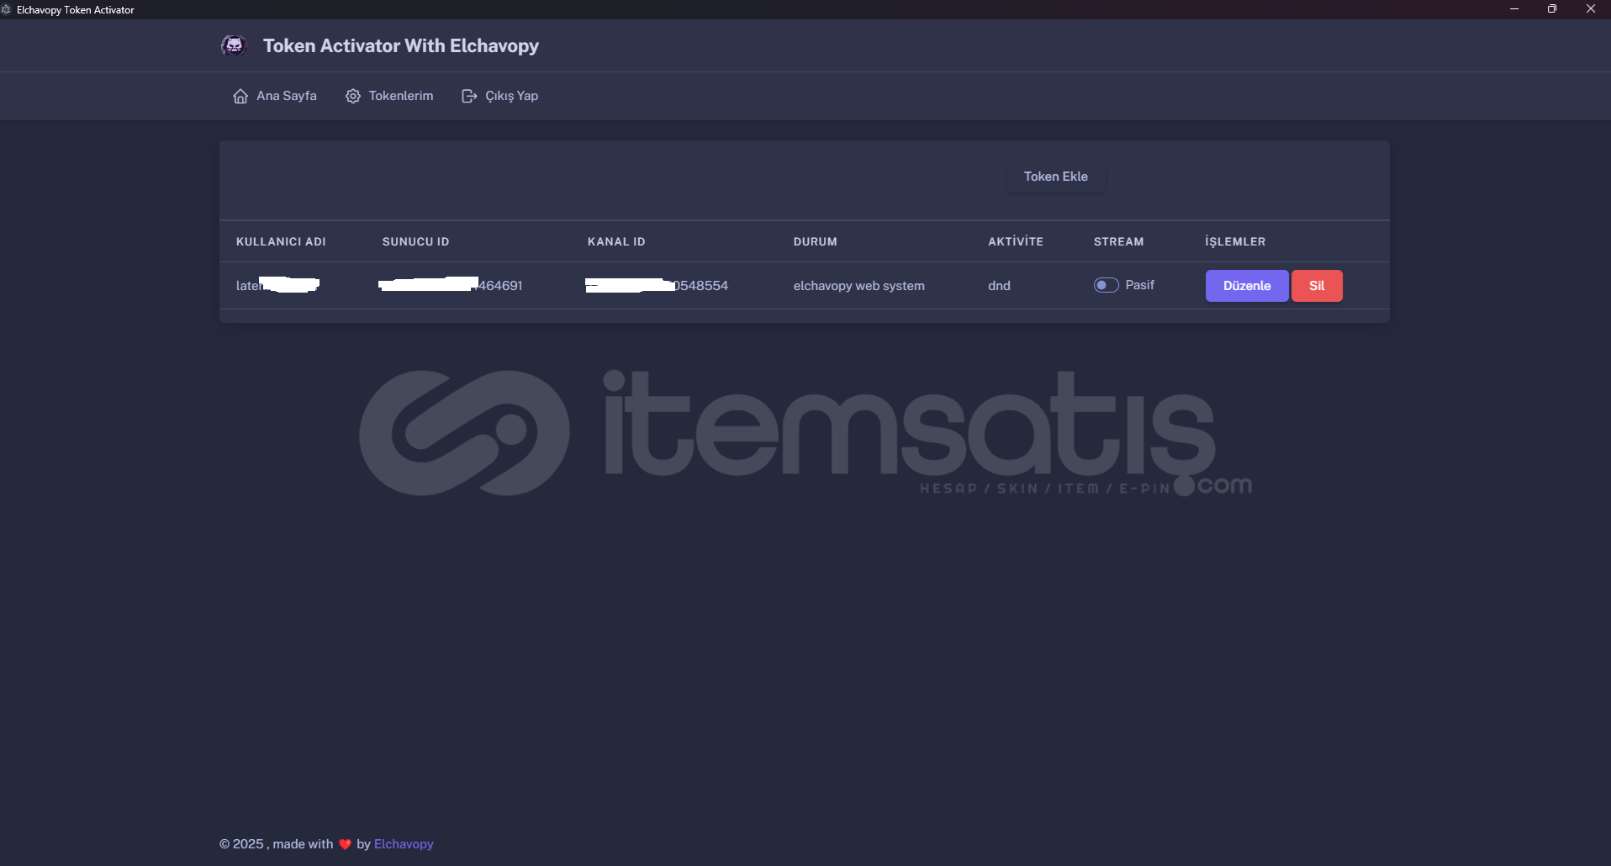This screenshot has width=1611, height=866.
Task: Toggle the Stream Pasif switch
Action: click(x=1106, y=285)
